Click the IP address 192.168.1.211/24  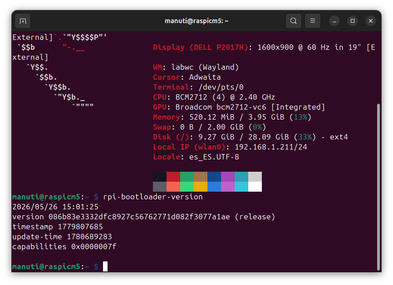point(271,147)
